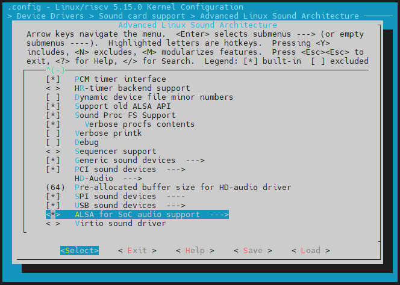
Task: Click the ^(-) scroll-up indicator
Action: tap(55, 70)
